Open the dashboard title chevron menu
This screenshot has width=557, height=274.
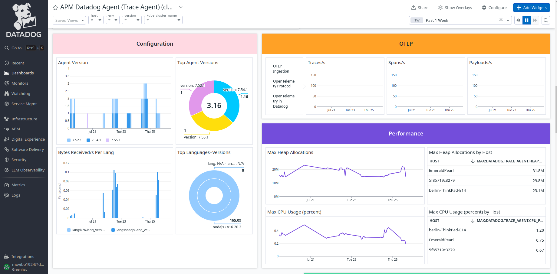(x=180, y=7)
